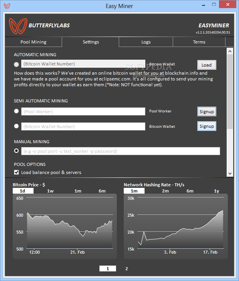This screenshot has width=239, height=281.
Task: Click Signup next to Pool Worker
Action: [x=207, y=112]
